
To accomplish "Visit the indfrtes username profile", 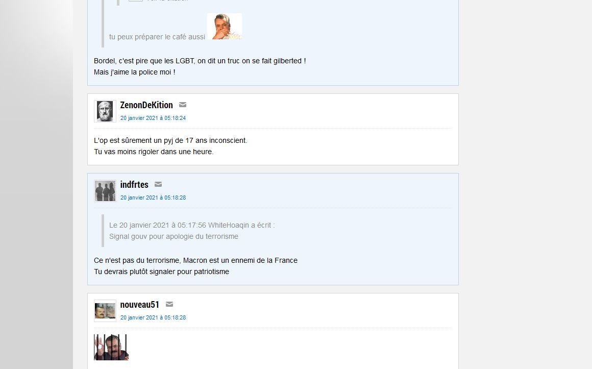I will (x=134, y=185).
